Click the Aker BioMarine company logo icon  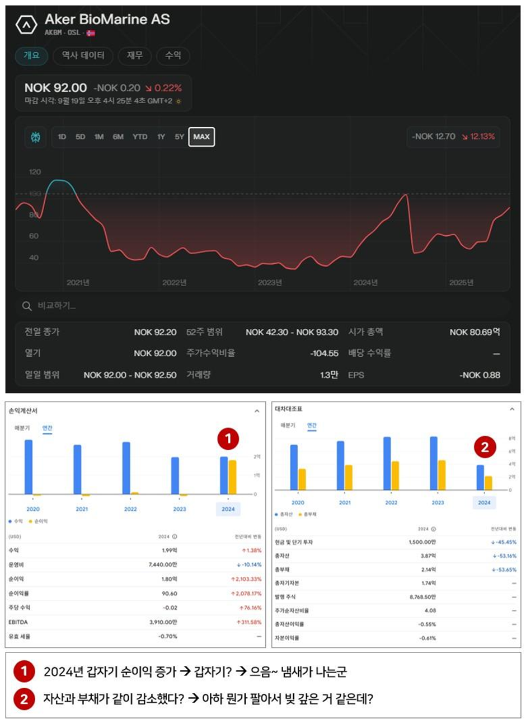26,25
